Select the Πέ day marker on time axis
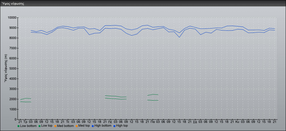 [110, 122]
